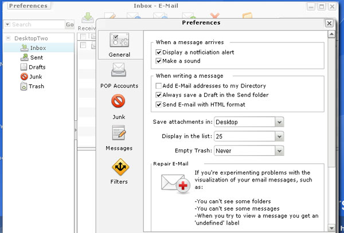Click the Inbox folder icon
Viewport: 344px width, 233px height.
24,48
